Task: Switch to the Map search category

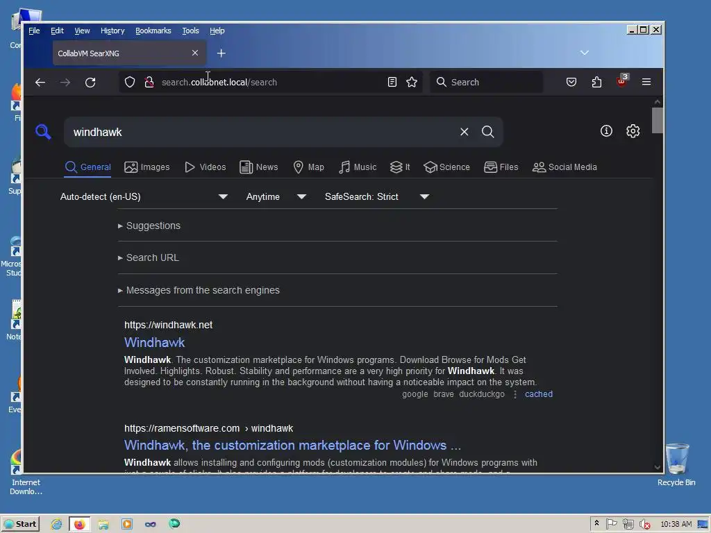Action: 309,167
